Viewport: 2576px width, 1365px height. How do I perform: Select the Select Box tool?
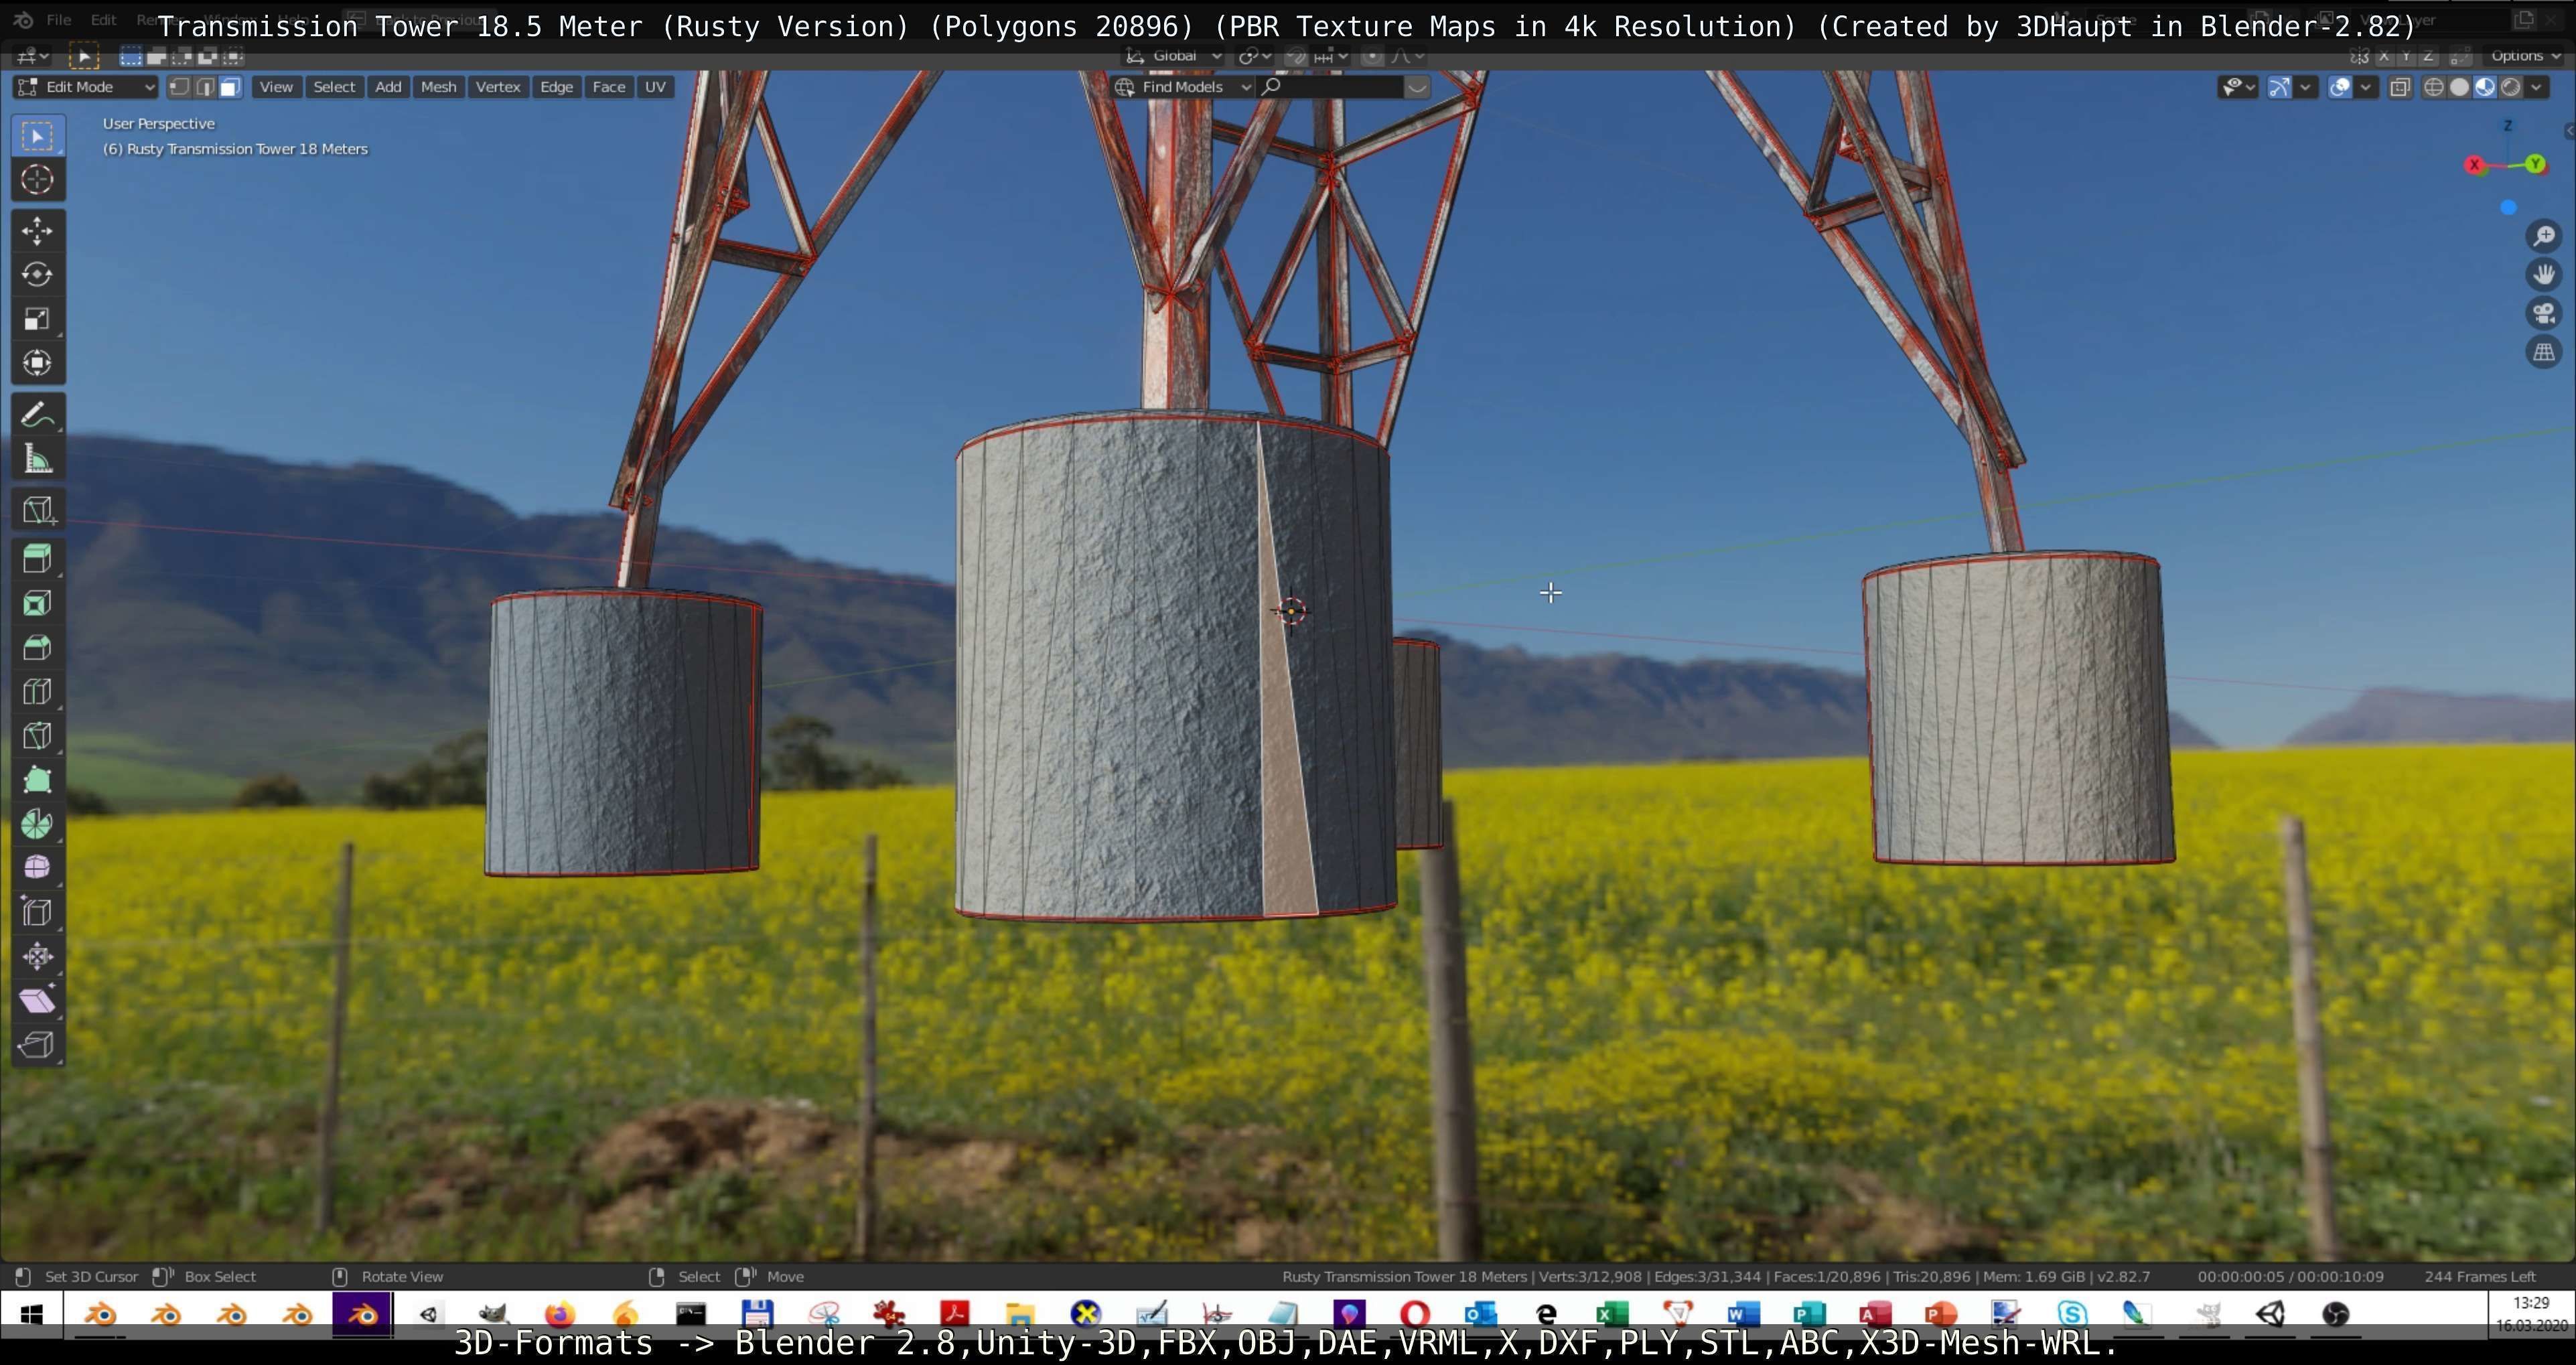click(x=37, y=136)
